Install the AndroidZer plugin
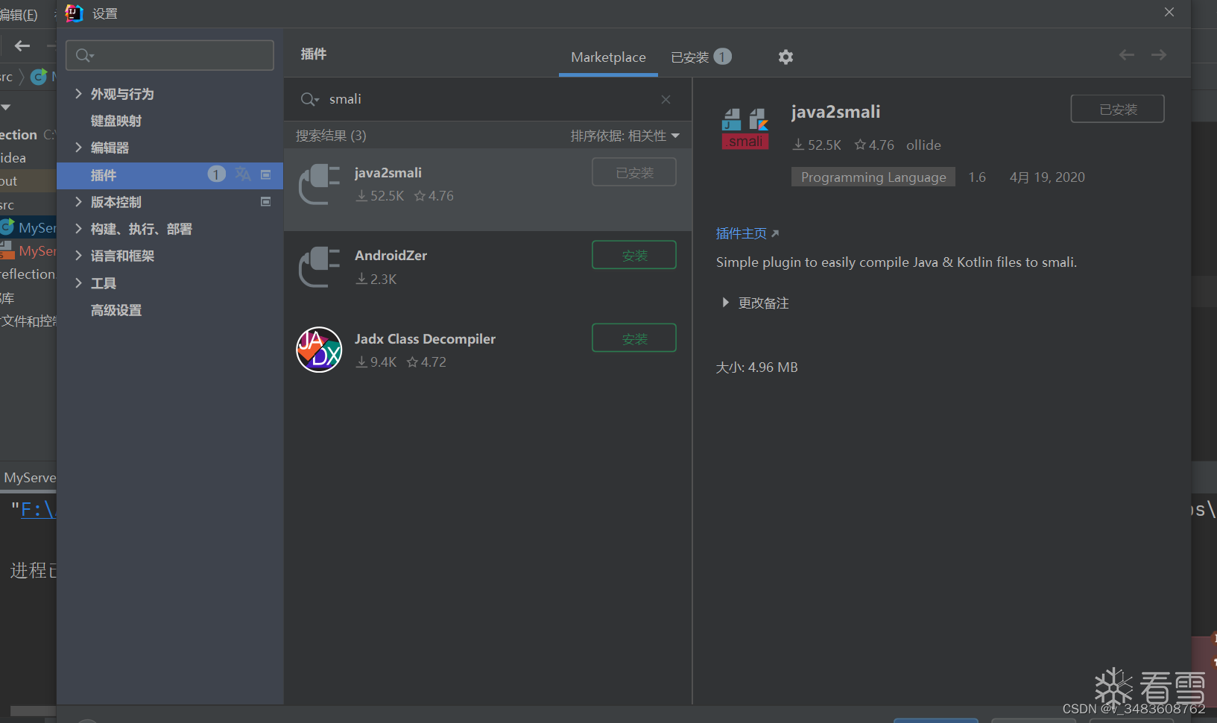Viewport: 1217px width, 723px height. click(634, 255)
